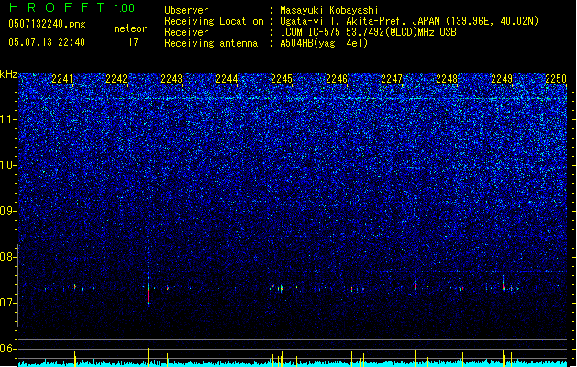Click the Observer label
Viewport: 577px width, 367px height.
[186, 10]
